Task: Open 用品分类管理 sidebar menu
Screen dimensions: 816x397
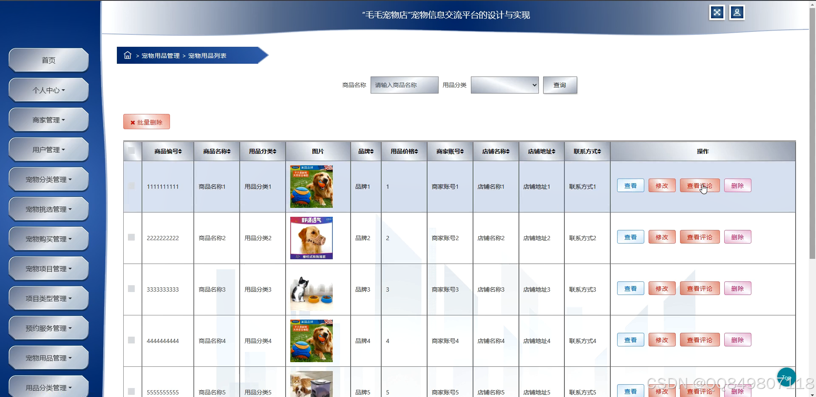Action: click(48, 387)
